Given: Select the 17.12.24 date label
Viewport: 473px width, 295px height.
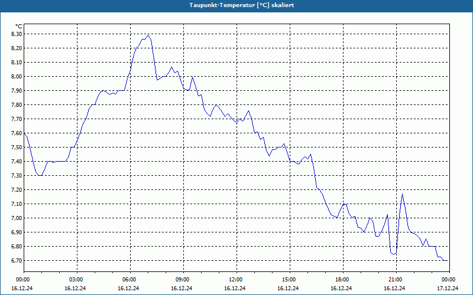Looking at the screenshot, I should point(448,288).
